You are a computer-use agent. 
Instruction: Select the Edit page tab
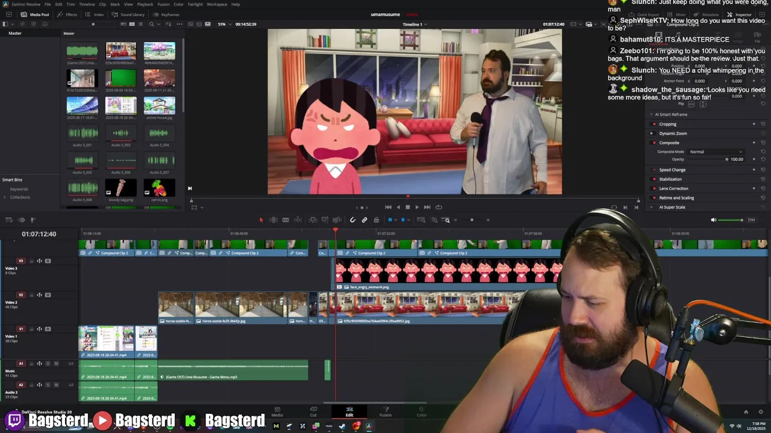tap(349, 411)
